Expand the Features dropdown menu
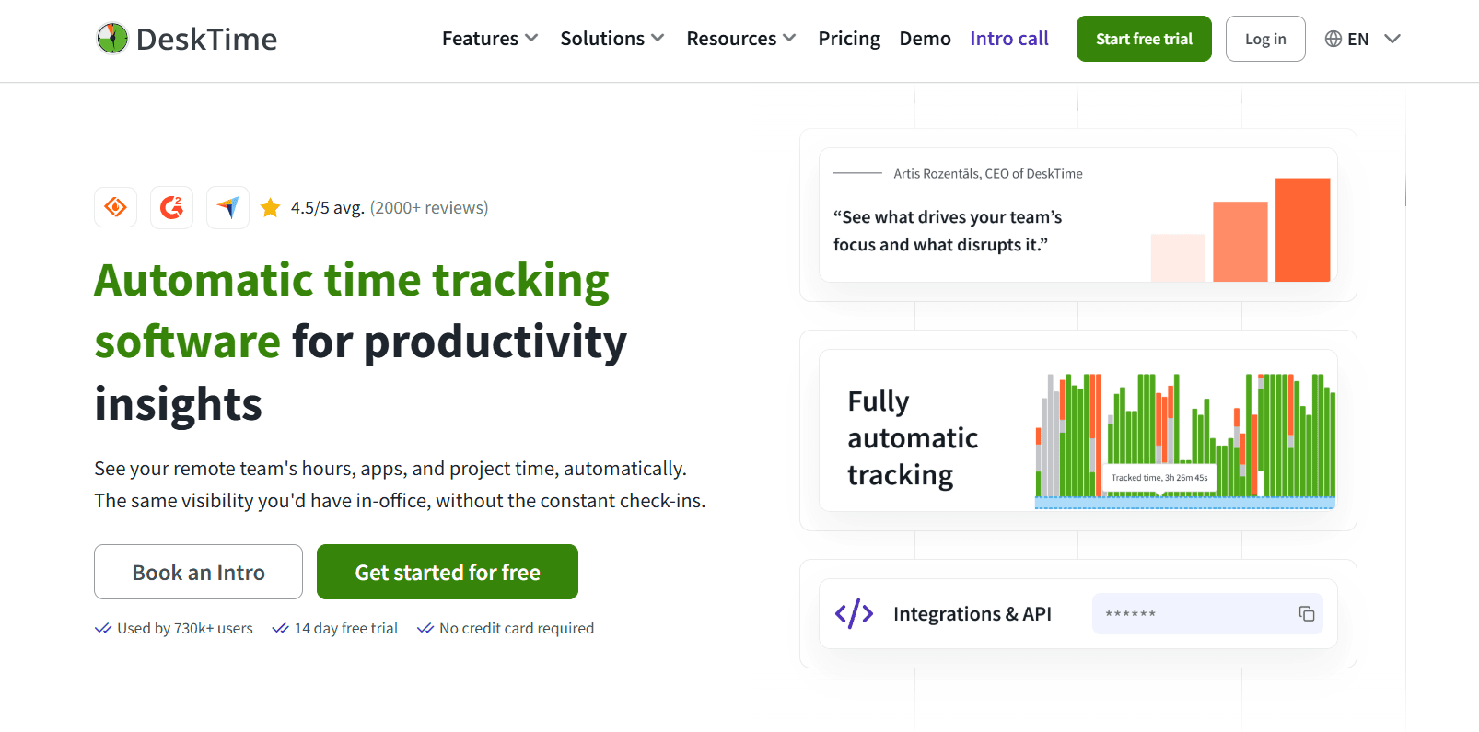Viewport: 1479px width, 732px height. [490, 39]
